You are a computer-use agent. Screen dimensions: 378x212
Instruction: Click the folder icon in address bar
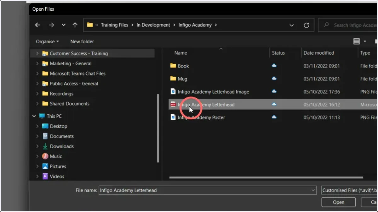[x=90, y=25]
